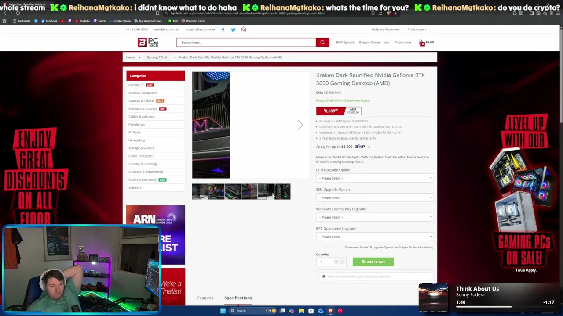
Task: Open the Twitch bookmark
Action: 99,21
